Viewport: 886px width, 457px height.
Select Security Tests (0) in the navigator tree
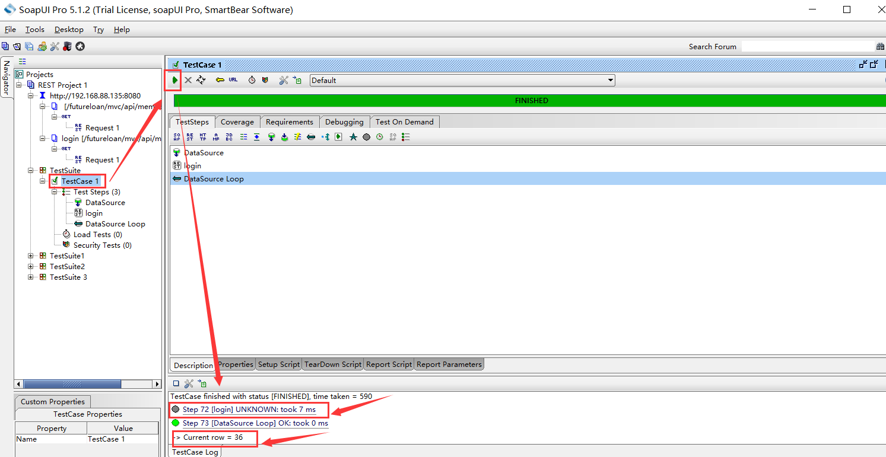(x=102, y=245)
